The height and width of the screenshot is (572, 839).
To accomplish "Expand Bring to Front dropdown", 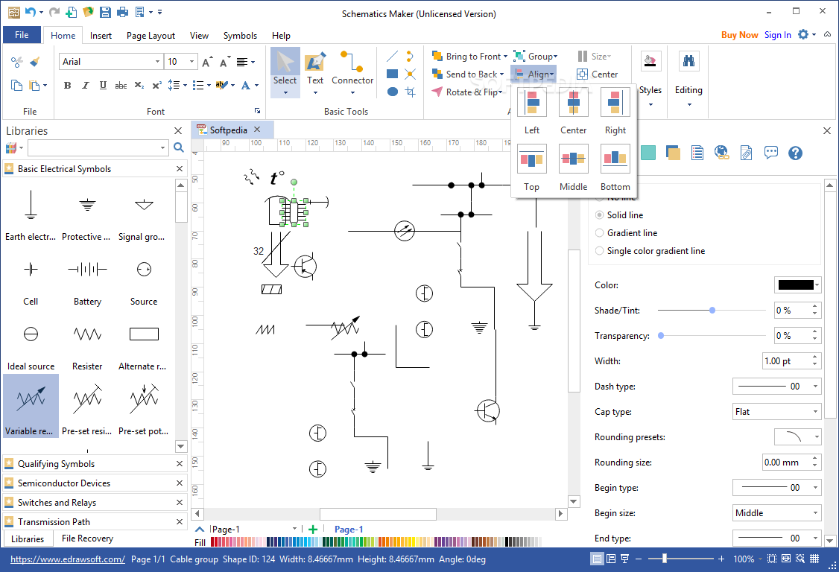I will coord(505,56).
